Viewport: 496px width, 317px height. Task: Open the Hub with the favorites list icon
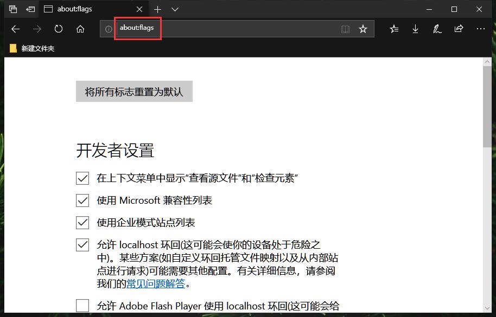(x=394, y=29)
